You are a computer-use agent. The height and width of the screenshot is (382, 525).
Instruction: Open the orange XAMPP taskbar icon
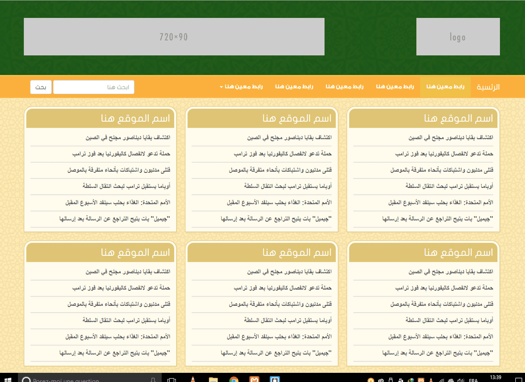tap(254, 379)
